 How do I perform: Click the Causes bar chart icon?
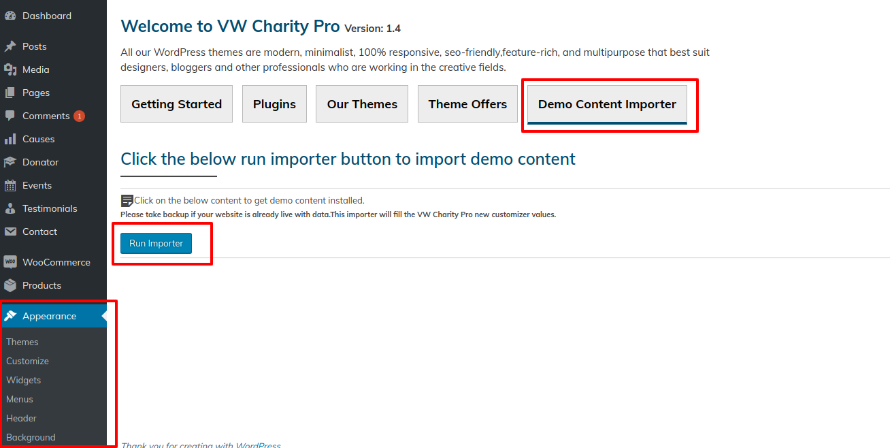(x=10, y=139)
